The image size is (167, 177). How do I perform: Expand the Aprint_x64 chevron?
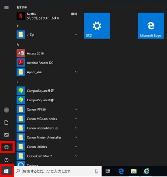click(x=76, y=72)
